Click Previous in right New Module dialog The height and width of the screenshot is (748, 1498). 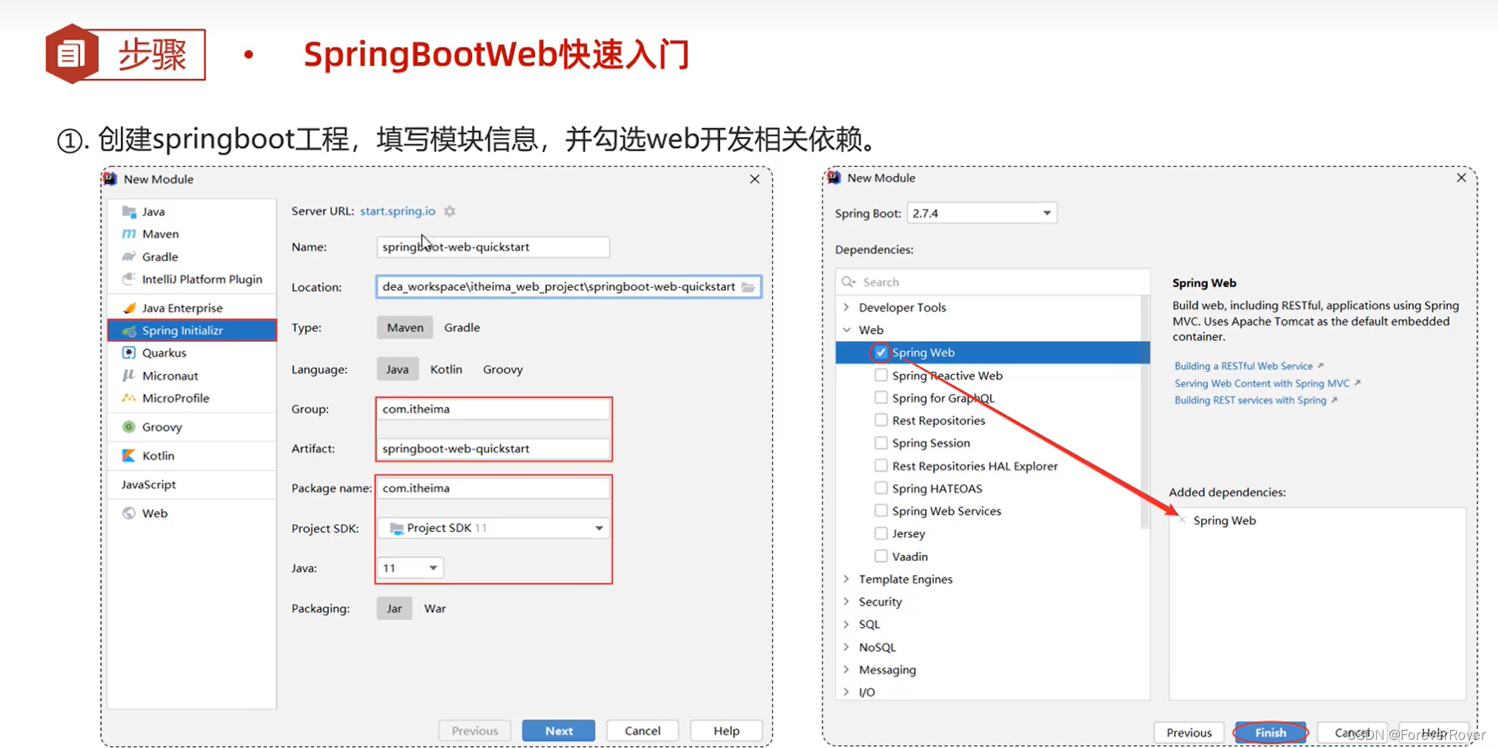click(x=1190, y=732)
